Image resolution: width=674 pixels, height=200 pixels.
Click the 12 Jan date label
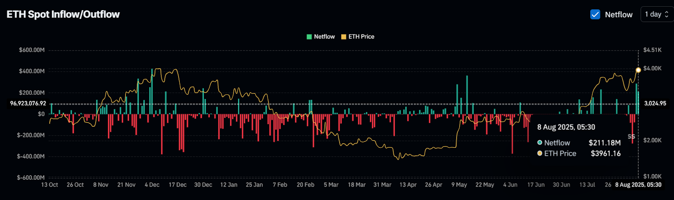(x=229, y=185)
